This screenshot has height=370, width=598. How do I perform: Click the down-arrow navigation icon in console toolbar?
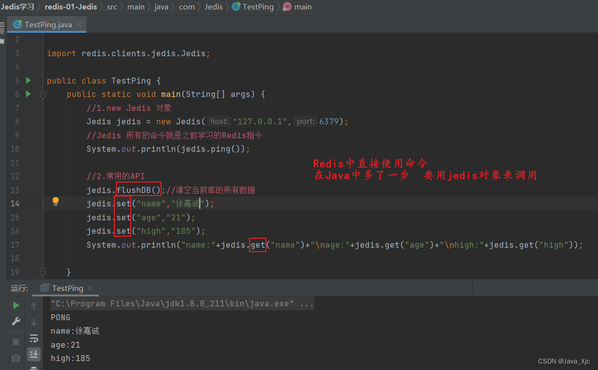pyautogui.click(x=34, y=322)
